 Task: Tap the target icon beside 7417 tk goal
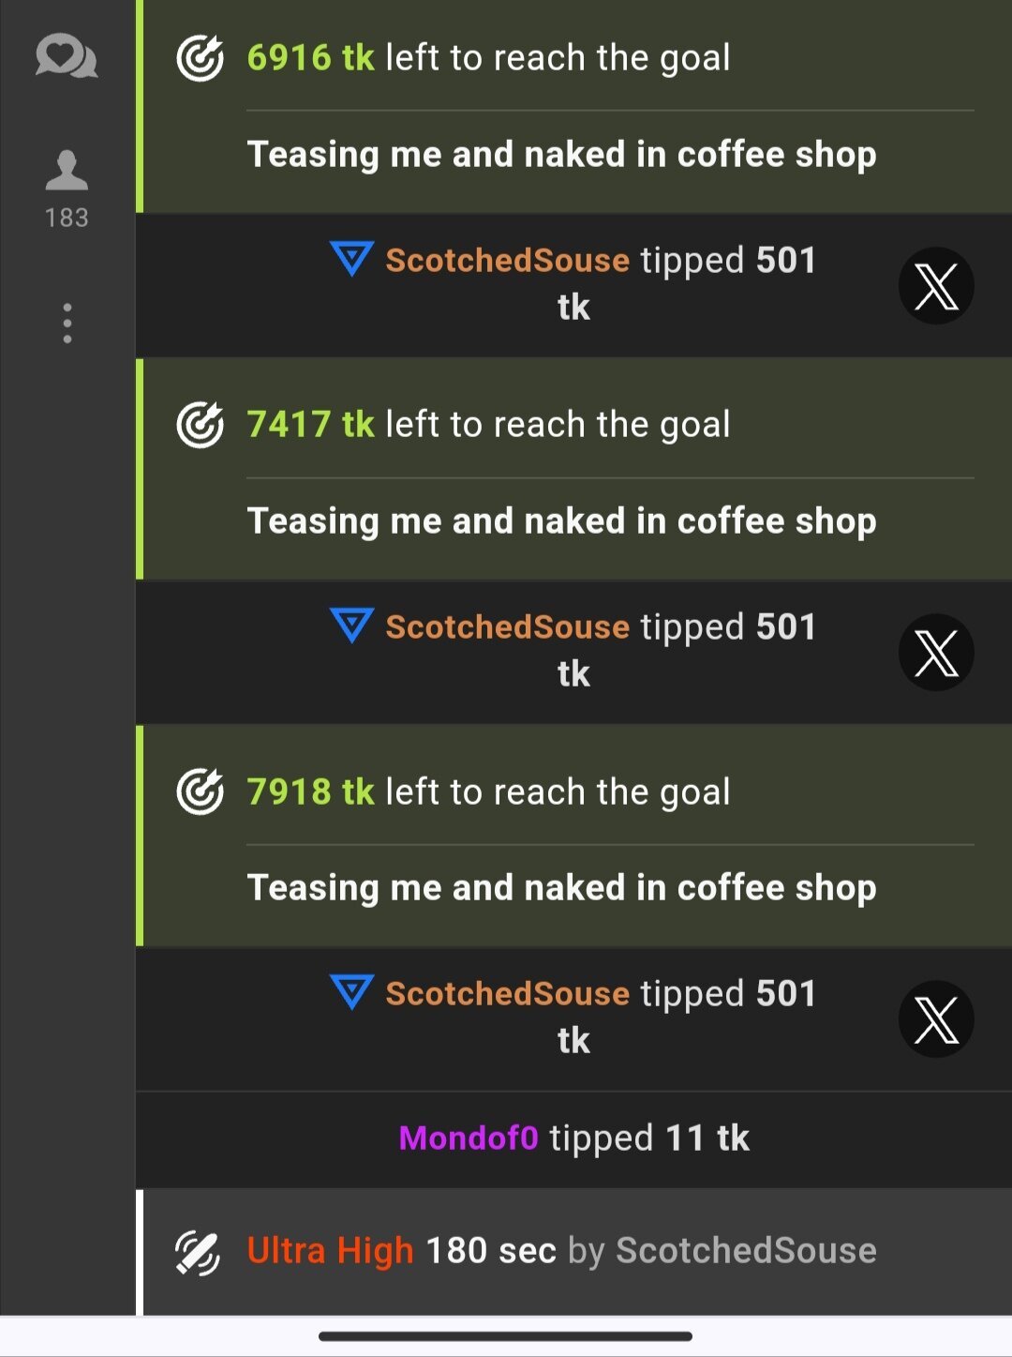(200, 425)
